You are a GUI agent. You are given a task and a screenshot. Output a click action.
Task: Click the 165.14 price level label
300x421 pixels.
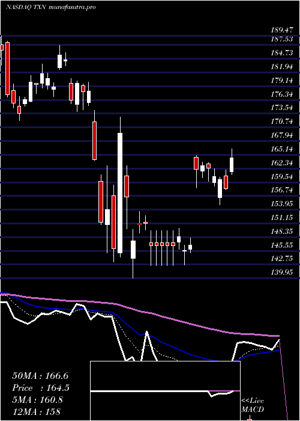pos(281,149)
